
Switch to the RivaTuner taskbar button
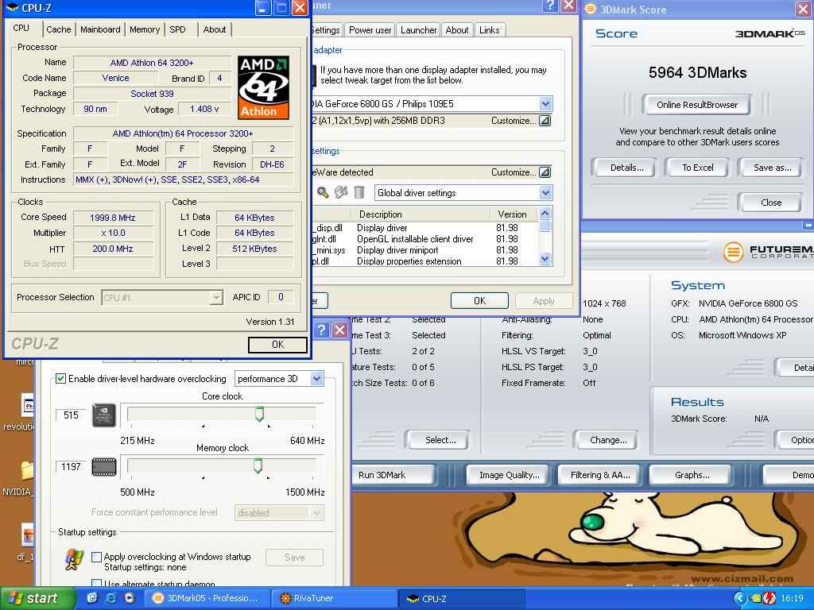tap(335, 598)
